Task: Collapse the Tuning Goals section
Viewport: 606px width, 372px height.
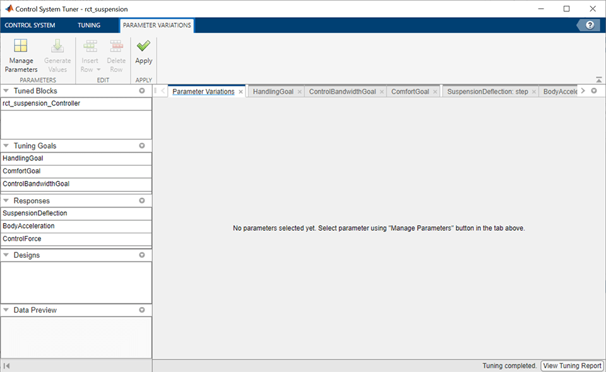Action: pyautogui.click(x=6, y=146)
